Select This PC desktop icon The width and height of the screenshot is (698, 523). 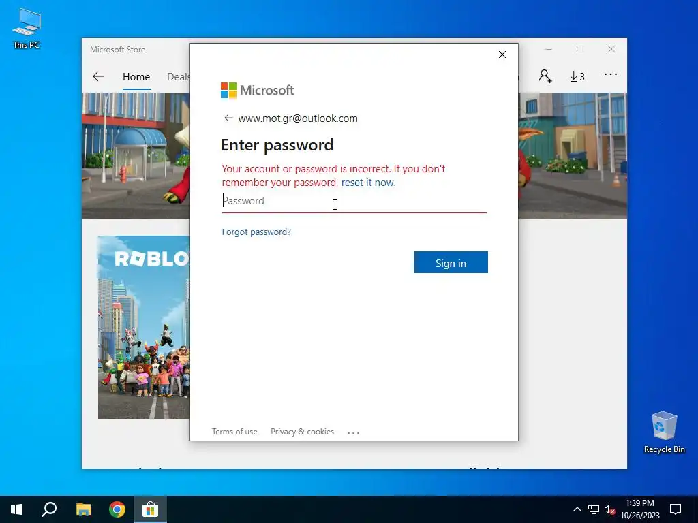27,29
